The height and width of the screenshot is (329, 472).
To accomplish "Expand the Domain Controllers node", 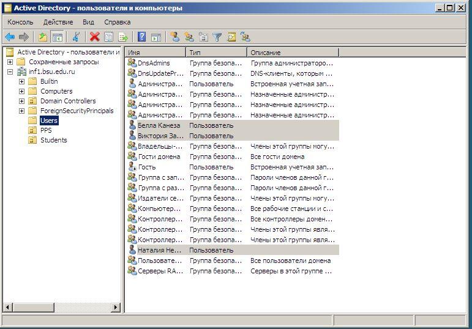I will coord(21,101).
